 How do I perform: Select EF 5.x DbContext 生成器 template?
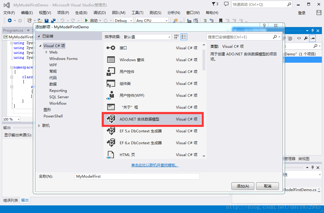click(153, 131)
